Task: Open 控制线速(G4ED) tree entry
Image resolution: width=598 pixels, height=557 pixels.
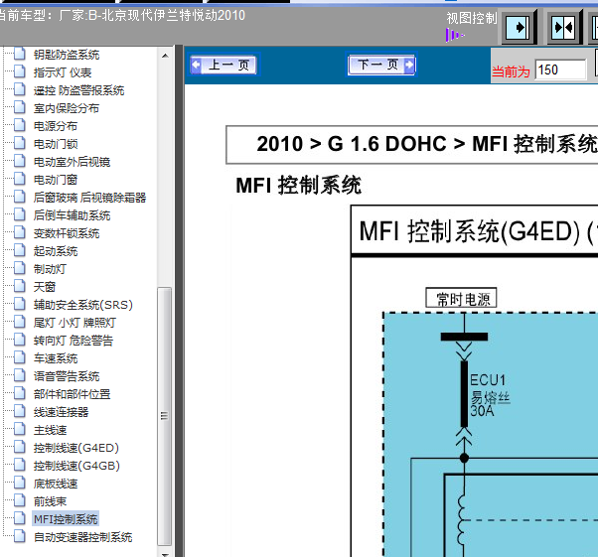Action: 76,448
